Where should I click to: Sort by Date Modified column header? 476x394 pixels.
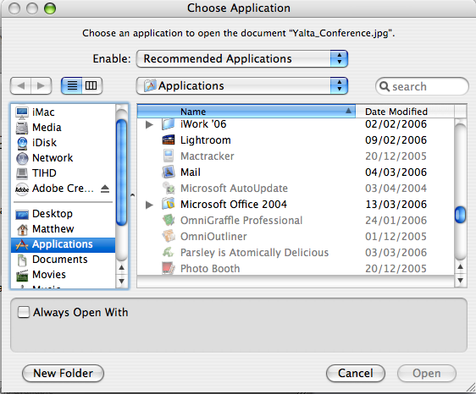pos(405,112)
